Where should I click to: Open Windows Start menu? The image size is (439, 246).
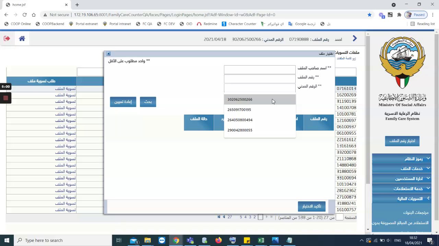(7, 240)
